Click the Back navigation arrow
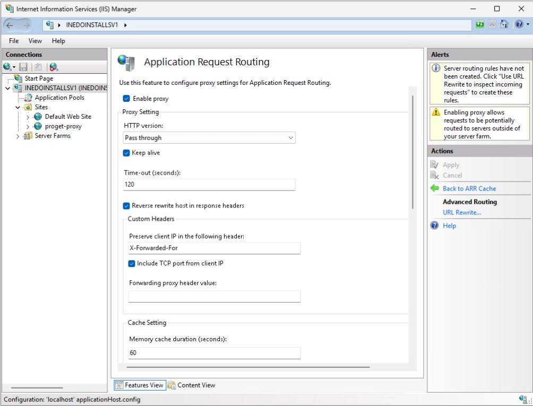533x406 pixels. pyautogui.click(x=10, y=25)
